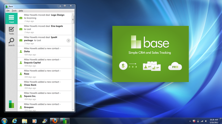Viewport: 222px width, 124px height.
Task: Click briefcase icon beside Ipad4 package deal
Action: 21,40
